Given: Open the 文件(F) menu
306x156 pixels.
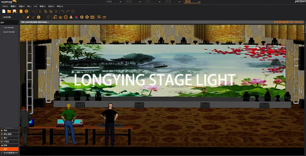Looking at the screenshot, I should click(5, 7).
